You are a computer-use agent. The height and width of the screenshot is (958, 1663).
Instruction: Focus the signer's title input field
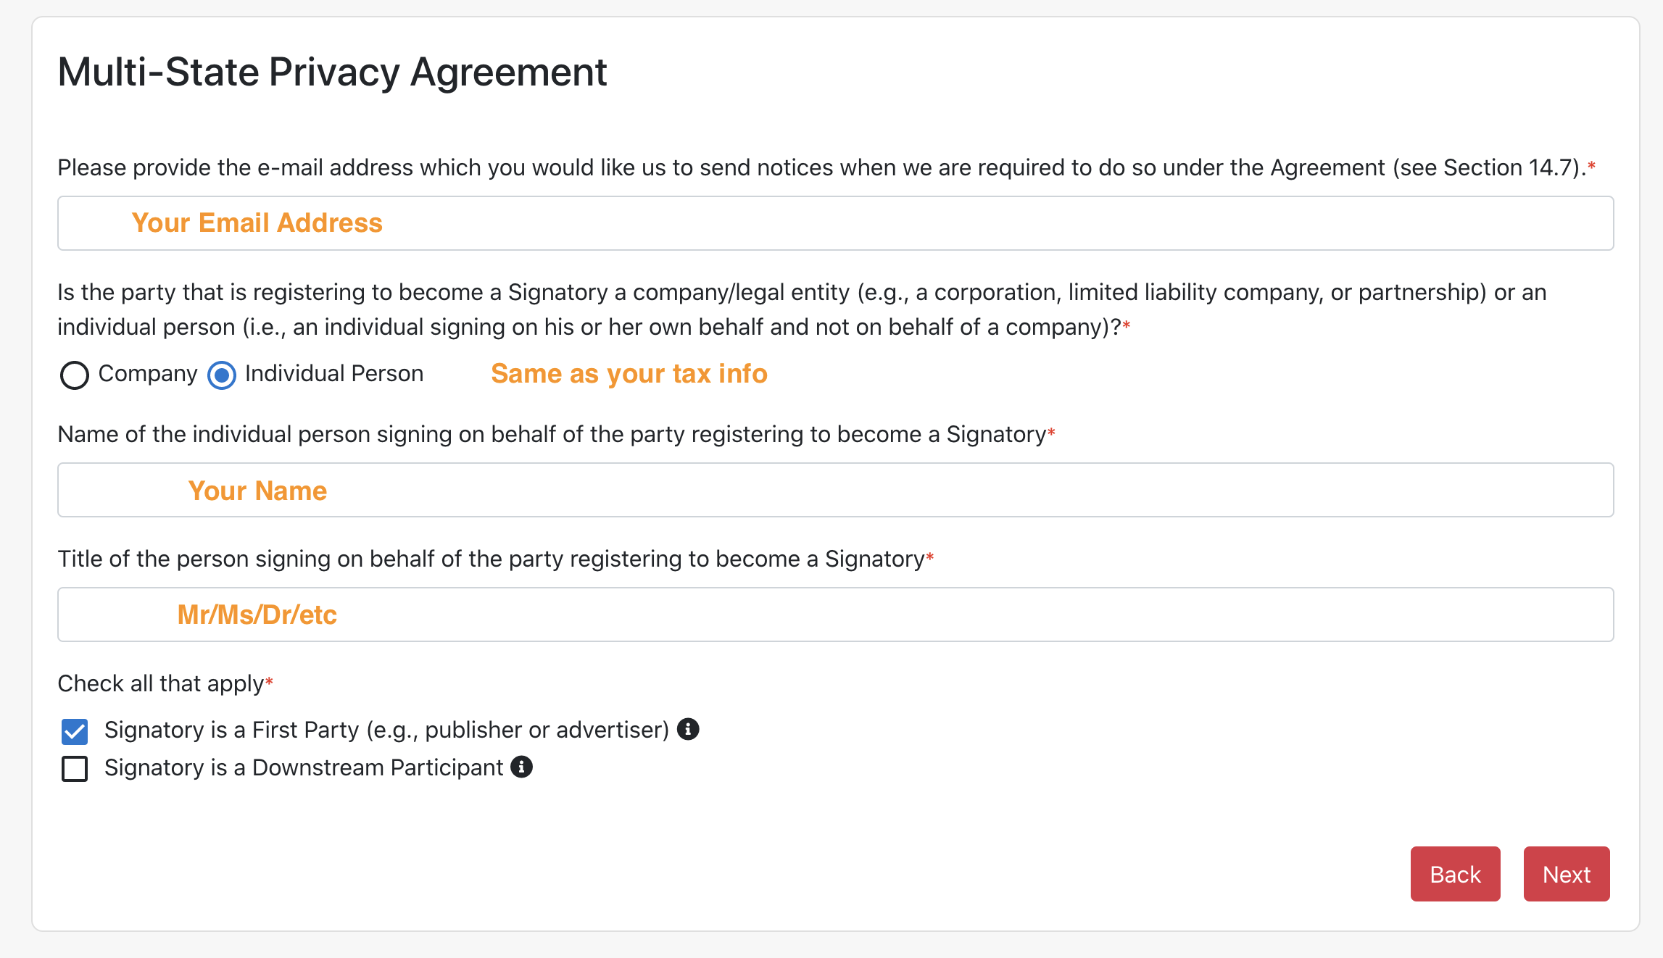tap(835, 615)
